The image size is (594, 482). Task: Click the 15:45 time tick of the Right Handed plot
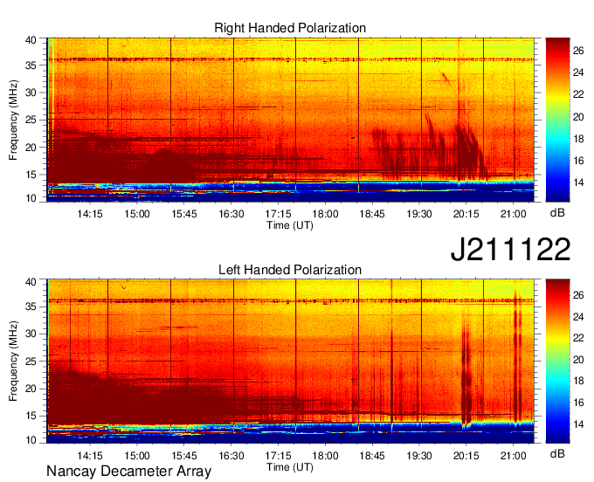pyautogui.click(x=184, y=214)
